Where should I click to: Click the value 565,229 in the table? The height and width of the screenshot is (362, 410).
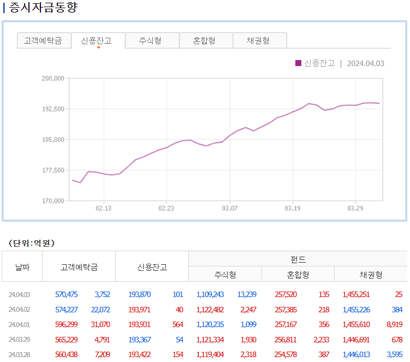[x=67, y=340]
